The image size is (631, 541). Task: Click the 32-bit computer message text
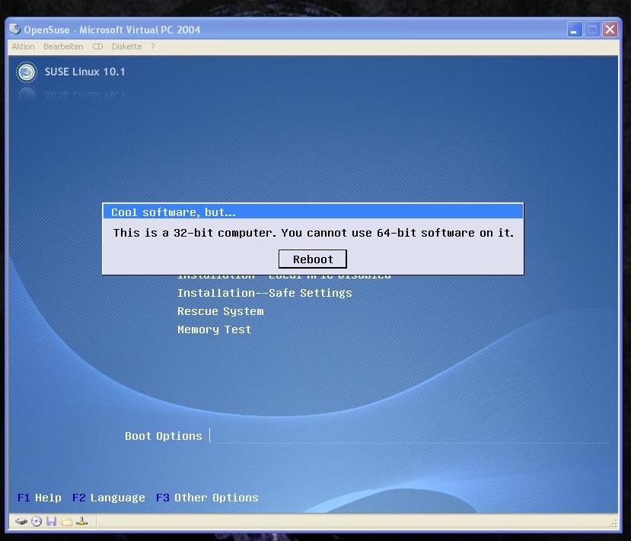pyautogui.click(x=313, y=233)
